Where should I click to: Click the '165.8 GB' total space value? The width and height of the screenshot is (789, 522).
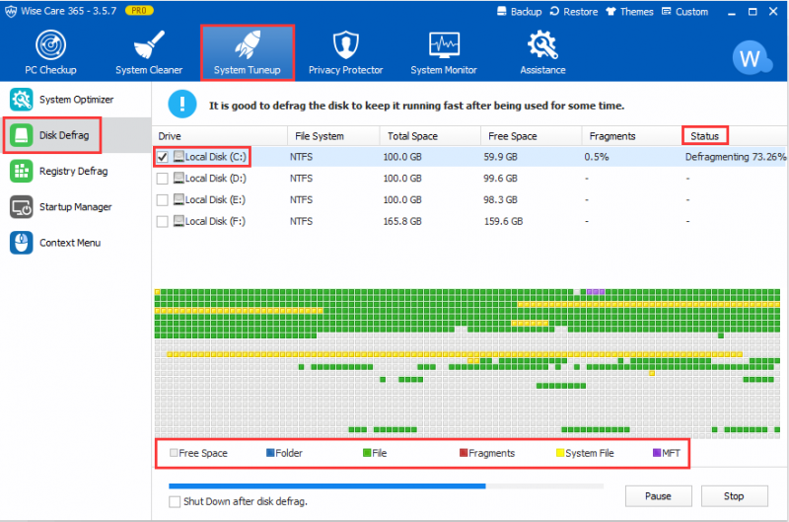402,221
